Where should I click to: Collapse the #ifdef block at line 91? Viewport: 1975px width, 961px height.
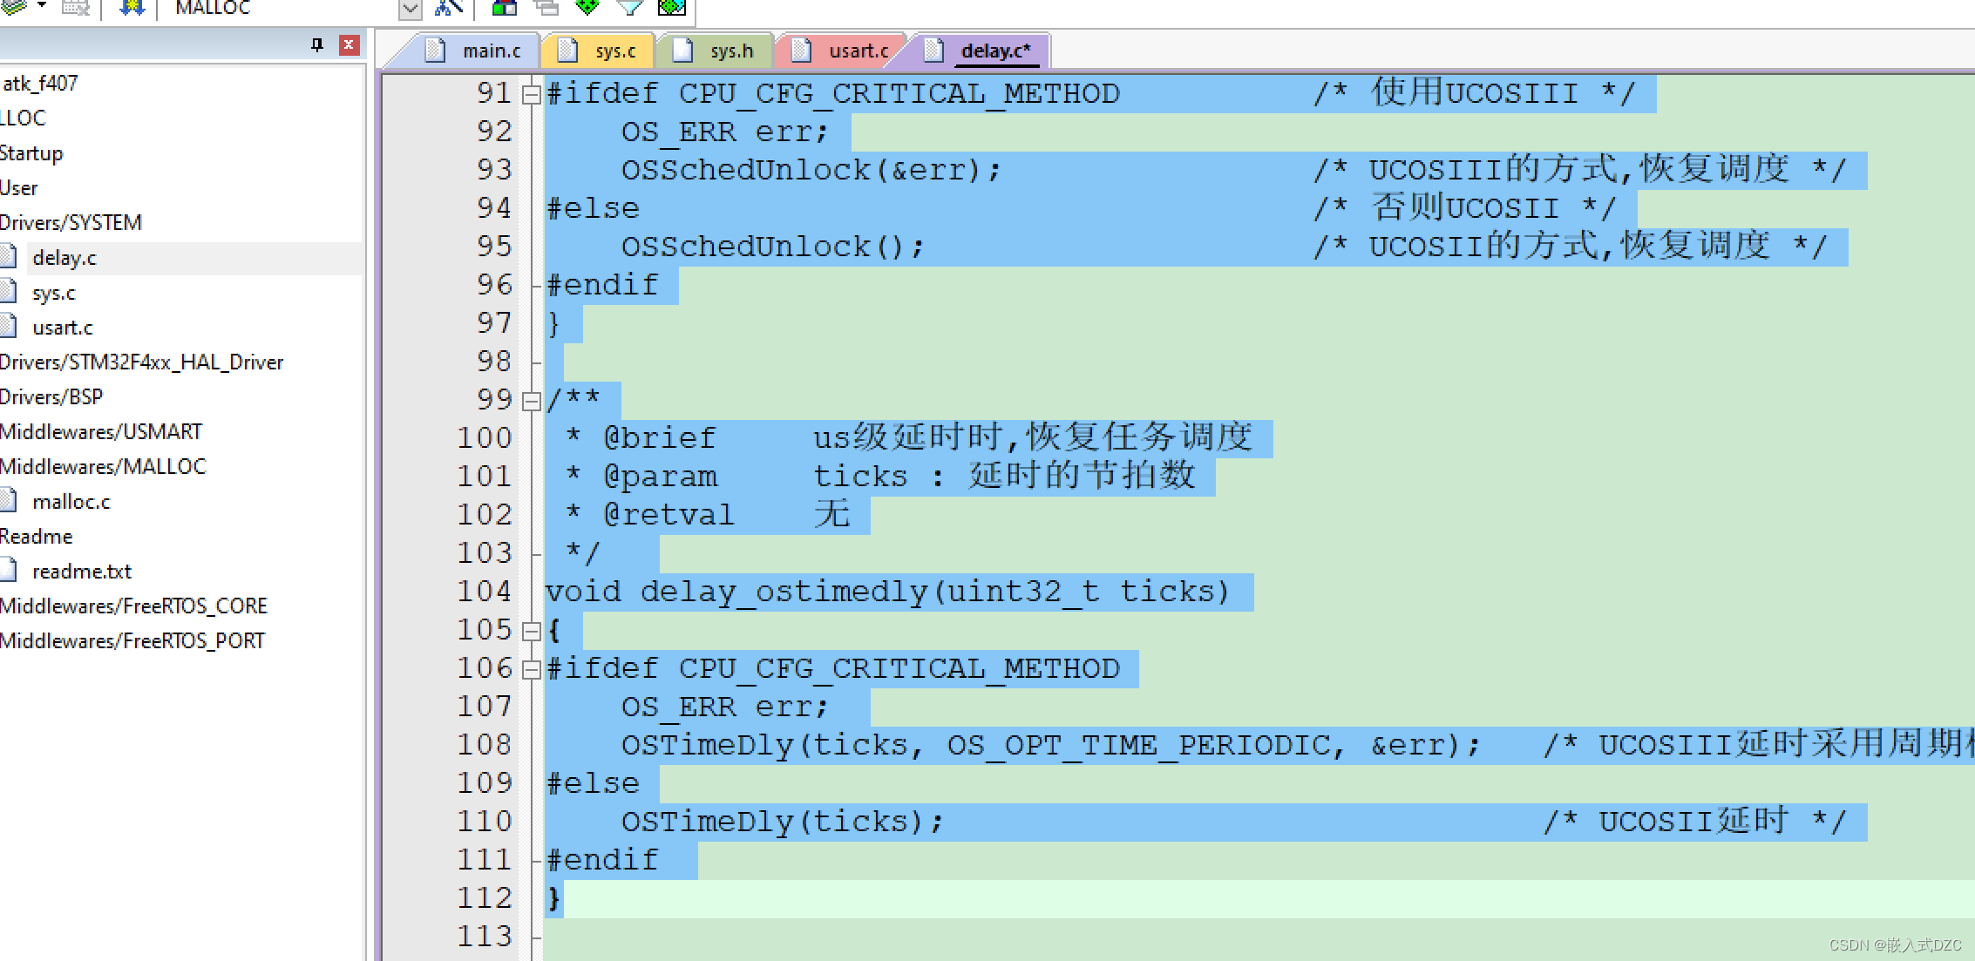click(531, 94)
